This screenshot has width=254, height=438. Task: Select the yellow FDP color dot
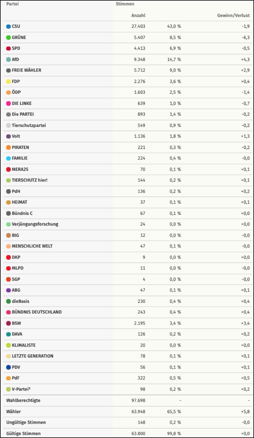[x=8, y=81]
